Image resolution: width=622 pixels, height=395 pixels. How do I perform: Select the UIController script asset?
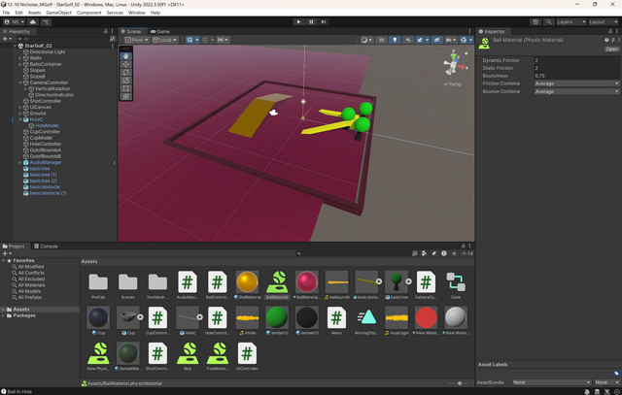point(247,356)
